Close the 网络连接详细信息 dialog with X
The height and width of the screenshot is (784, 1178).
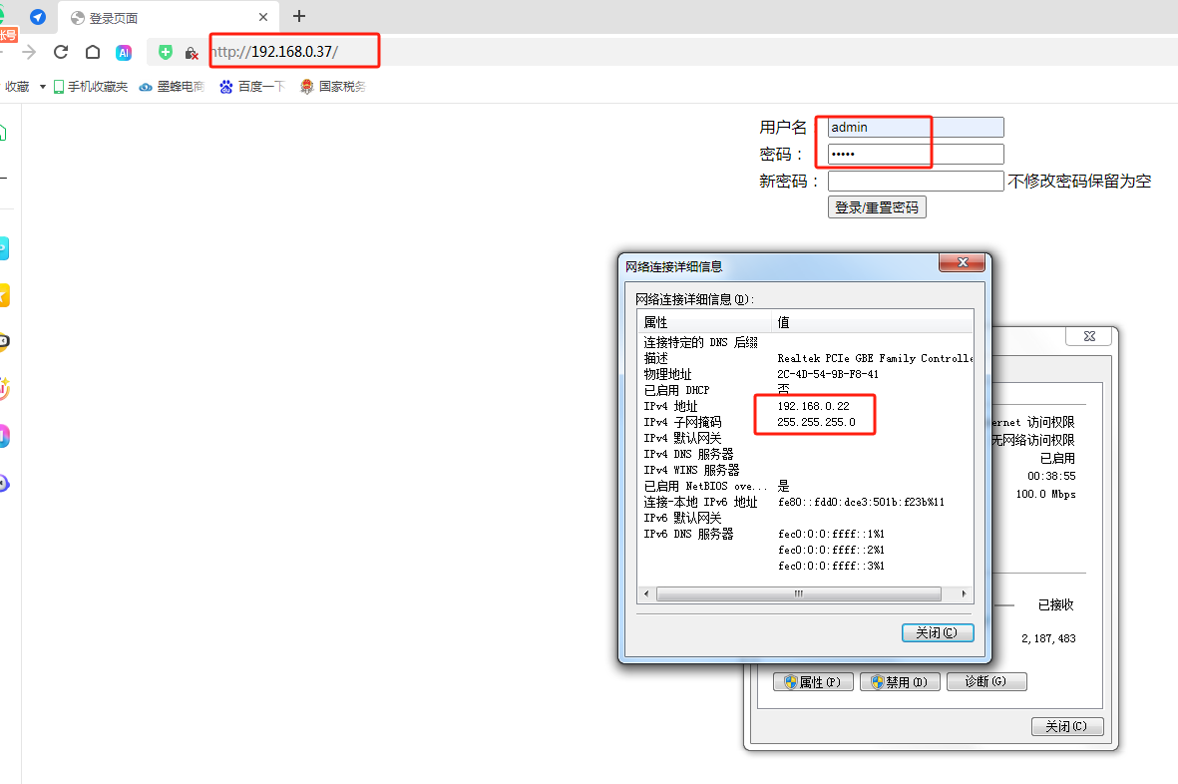point(962,262)
